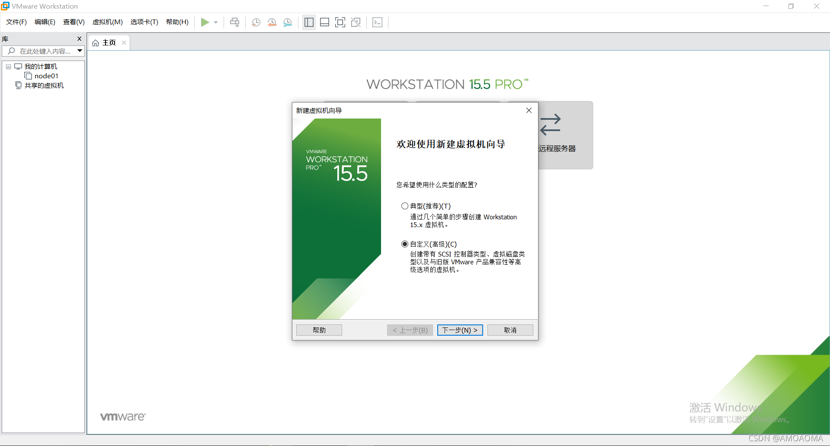
Task: Collapse the 我的计算机 tree node
Action: [8, 67]
